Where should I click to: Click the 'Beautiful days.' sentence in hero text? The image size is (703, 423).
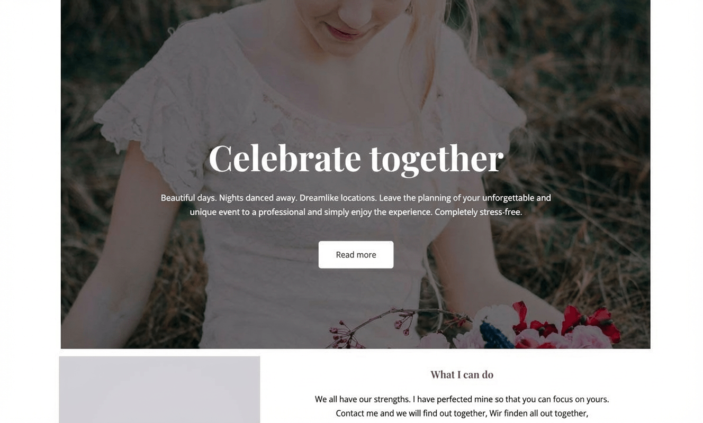click(188, 198)
